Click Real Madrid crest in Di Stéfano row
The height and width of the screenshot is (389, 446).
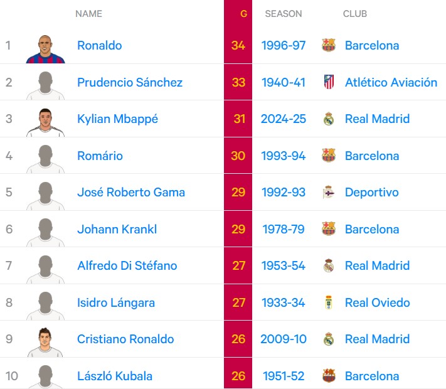point(328,266)
